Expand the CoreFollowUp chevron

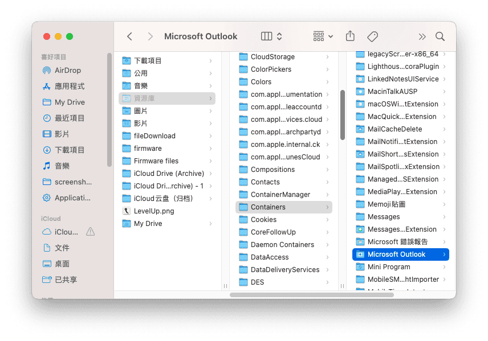tap(327, 232)
